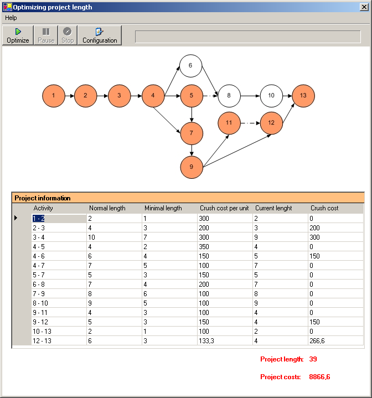Image resolution: width=372 pixels, height=398 pixels.
Task: Select the activity cell 10 - 13
Action: (x=59, y=331)
